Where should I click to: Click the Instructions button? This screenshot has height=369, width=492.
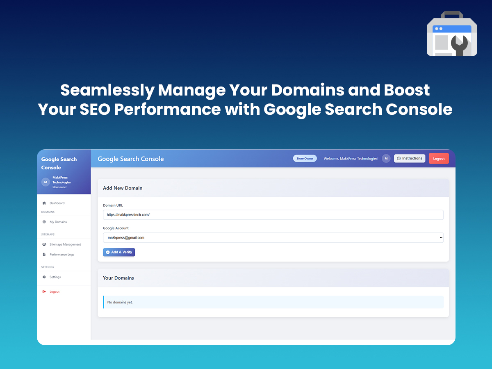410,158
